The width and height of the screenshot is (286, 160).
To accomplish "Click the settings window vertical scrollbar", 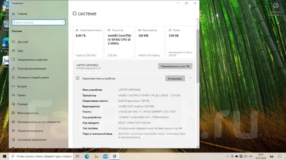I will [x=198, y=56].
